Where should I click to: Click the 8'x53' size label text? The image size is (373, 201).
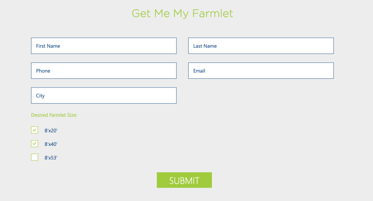pos(51,158)
